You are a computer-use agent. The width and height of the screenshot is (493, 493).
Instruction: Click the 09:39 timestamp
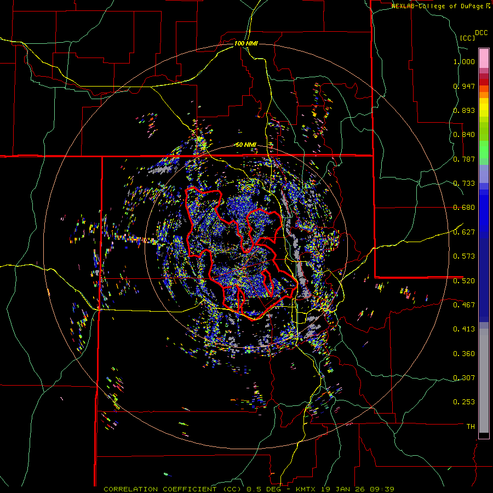[382, 489]
